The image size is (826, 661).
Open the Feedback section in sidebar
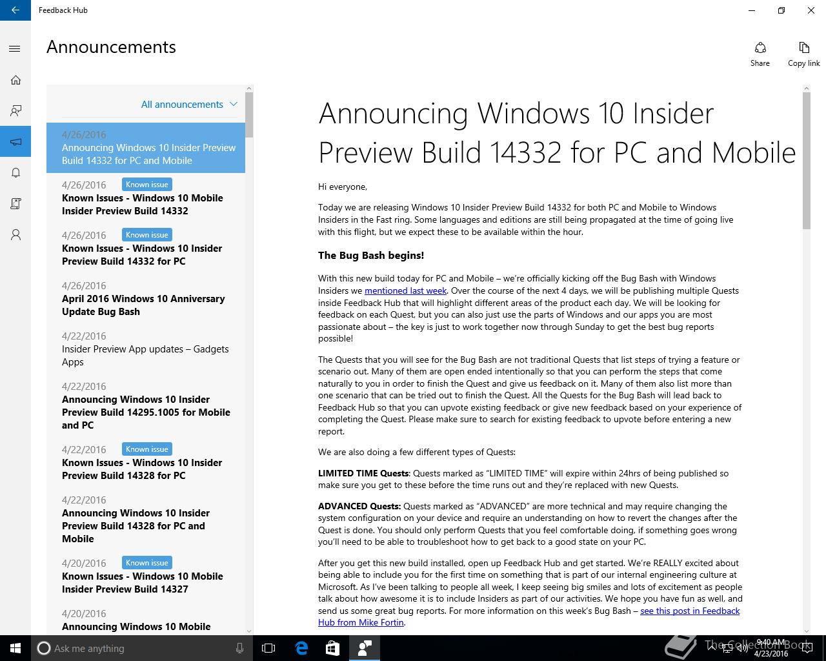(x=15, y=111)
